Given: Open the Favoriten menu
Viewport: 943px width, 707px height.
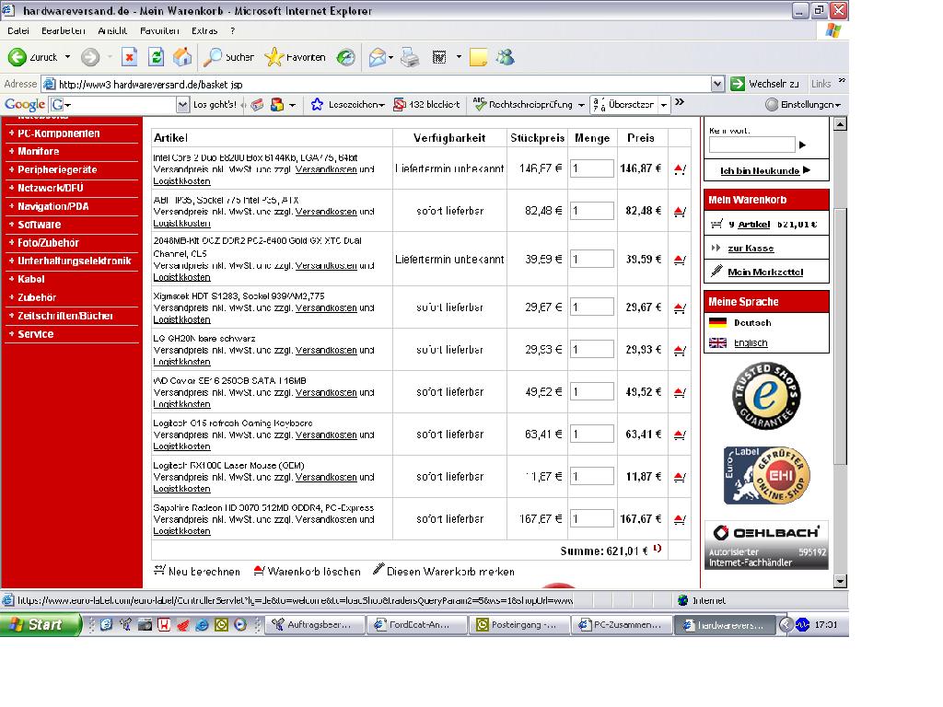Looking at the screenshot, I should (159, 30).
